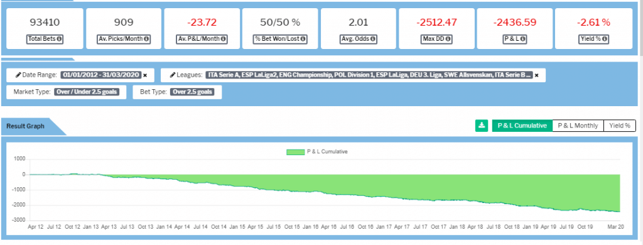Select the P & L Cumulative view
The height and width of the screenshot is (245, 643).
(522, 126)
